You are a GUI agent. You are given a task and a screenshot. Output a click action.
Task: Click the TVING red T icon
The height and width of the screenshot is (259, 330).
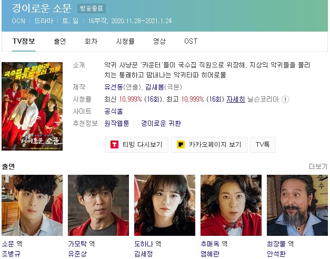[114, 145]
